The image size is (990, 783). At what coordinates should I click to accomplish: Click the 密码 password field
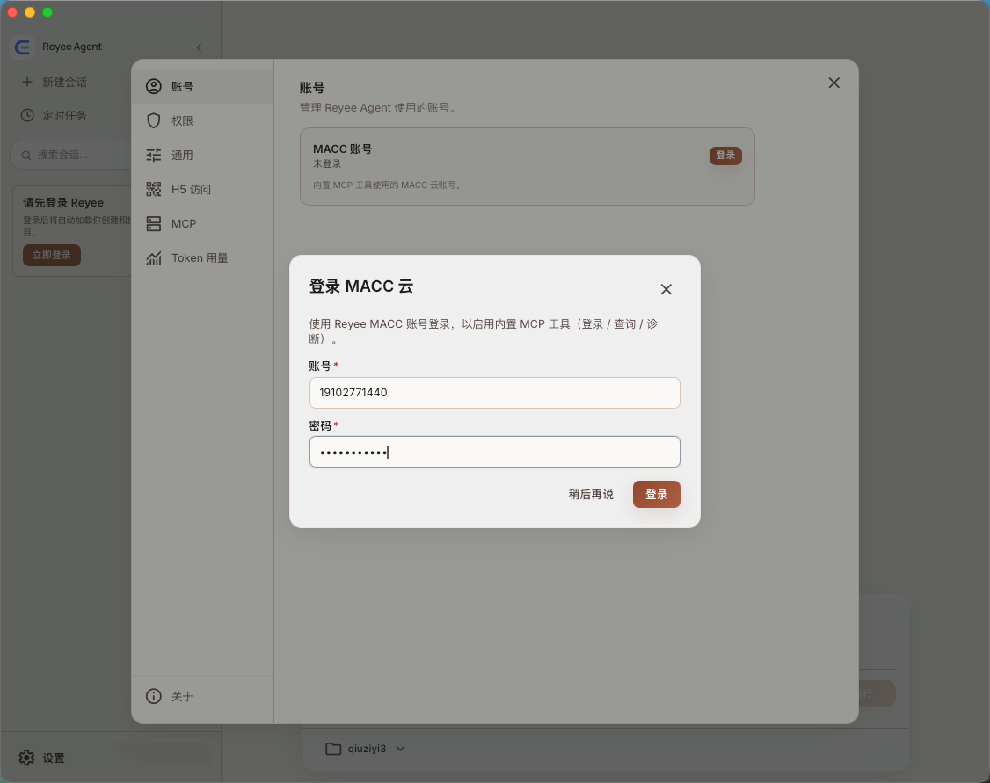coord(494,452)
